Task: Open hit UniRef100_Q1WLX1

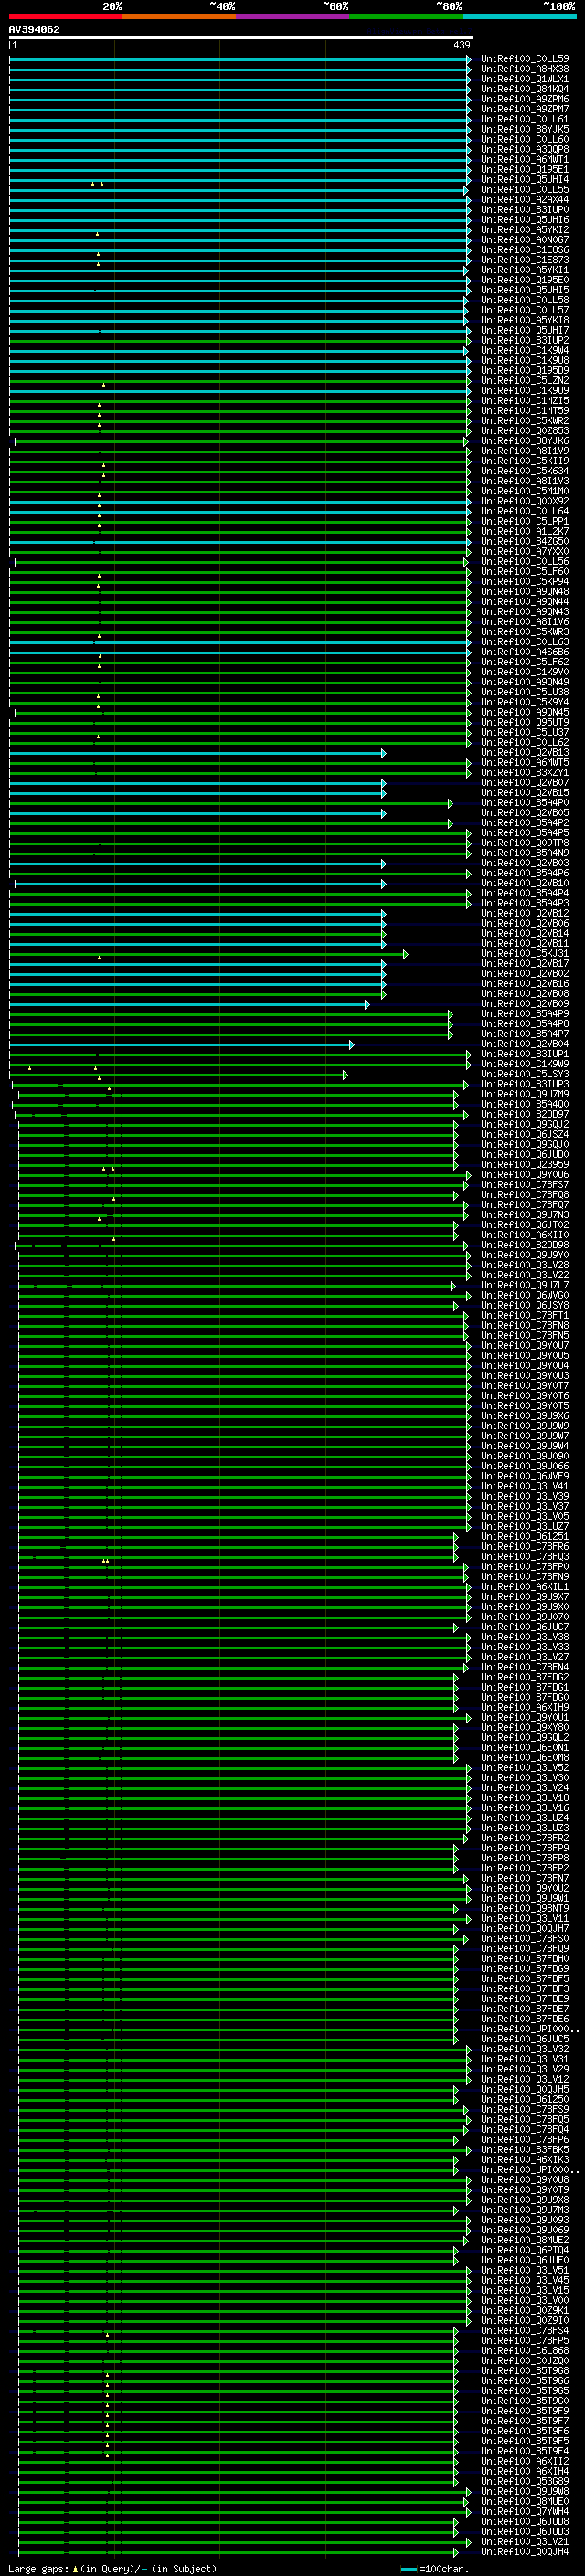Action: [x=525, y=79]
